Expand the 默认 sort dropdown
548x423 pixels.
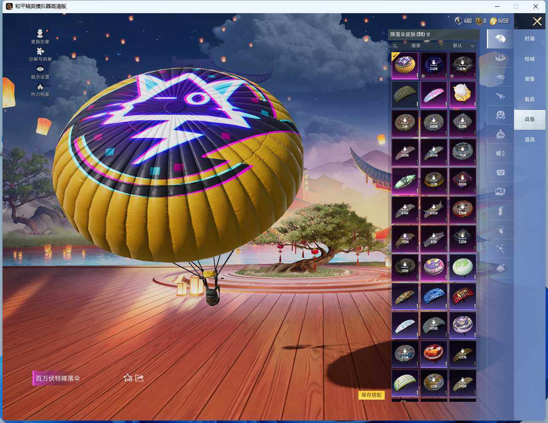point(464,46)
